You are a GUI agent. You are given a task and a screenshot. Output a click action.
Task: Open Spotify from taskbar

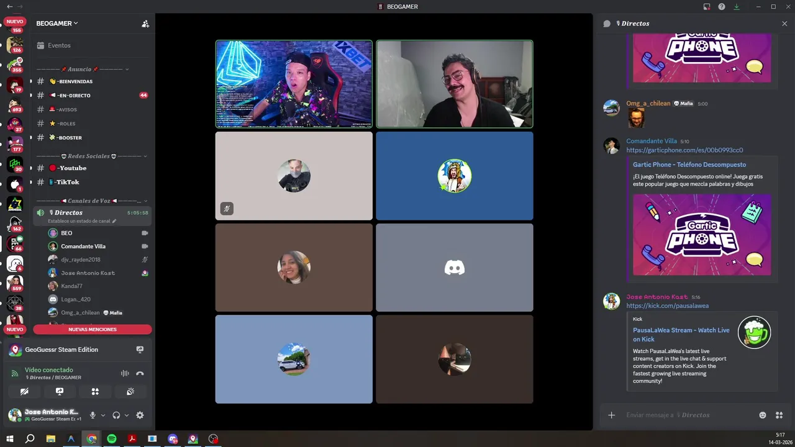pyautogui.click(x=112, y=439)
